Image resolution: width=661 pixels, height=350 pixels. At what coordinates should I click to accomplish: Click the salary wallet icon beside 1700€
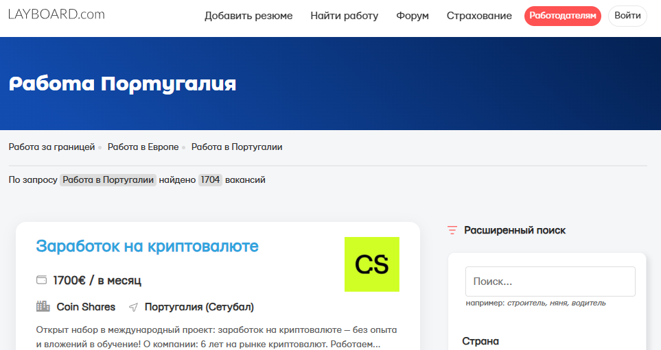(41, 279)
